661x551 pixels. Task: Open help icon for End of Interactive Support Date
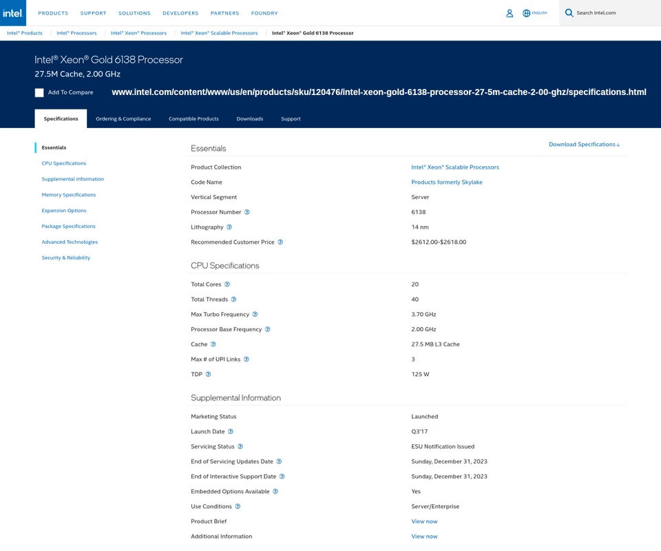point(282,477)
